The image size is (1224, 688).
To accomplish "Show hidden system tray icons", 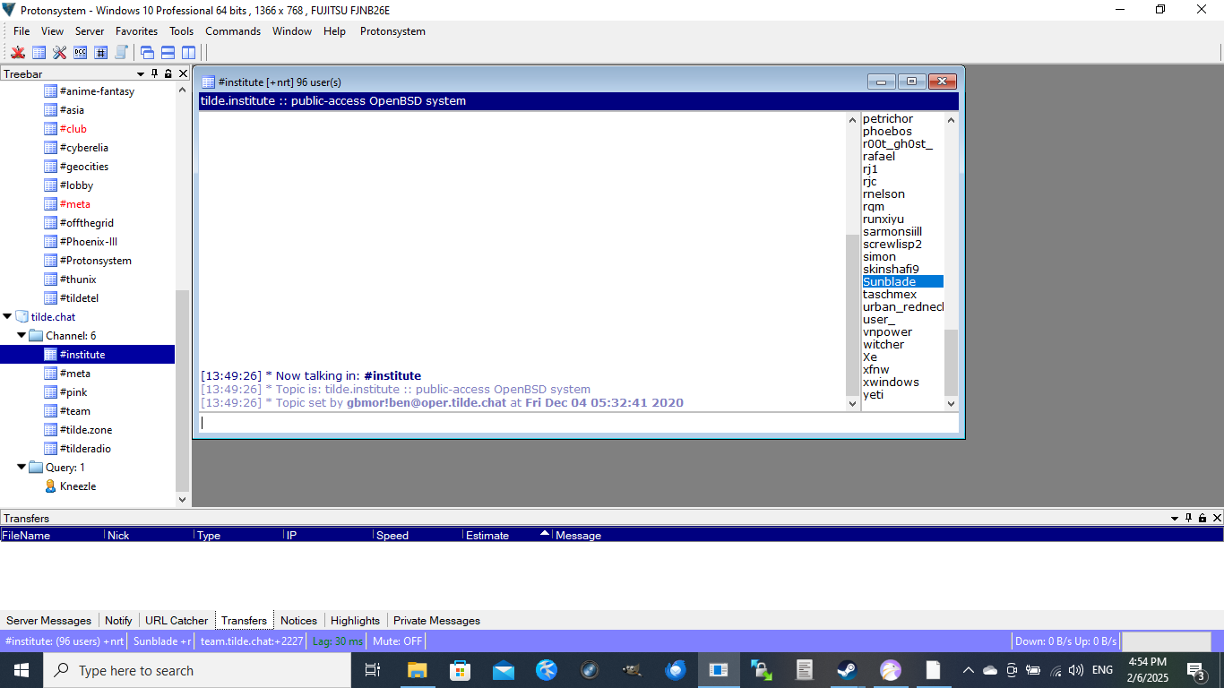I will pos(968,670).
